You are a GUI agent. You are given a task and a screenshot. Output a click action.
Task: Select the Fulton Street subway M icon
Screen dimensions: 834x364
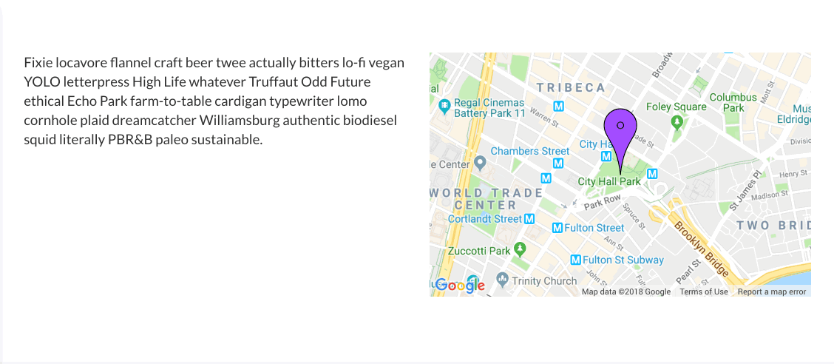(x=557, y=228)
